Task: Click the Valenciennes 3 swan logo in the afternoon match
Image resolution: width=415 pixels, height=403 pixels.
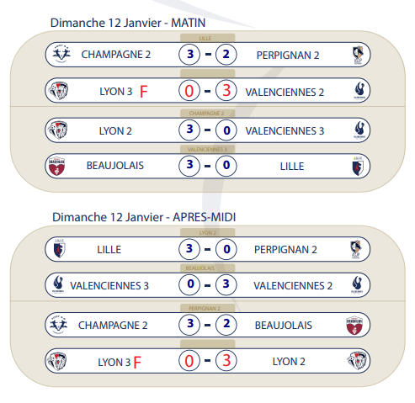Action: (x=58, y=284)
